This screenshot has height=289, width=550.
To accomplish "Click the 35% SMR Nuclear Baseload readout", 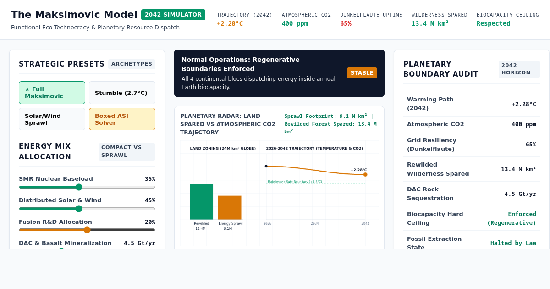I will pos(150,179).
